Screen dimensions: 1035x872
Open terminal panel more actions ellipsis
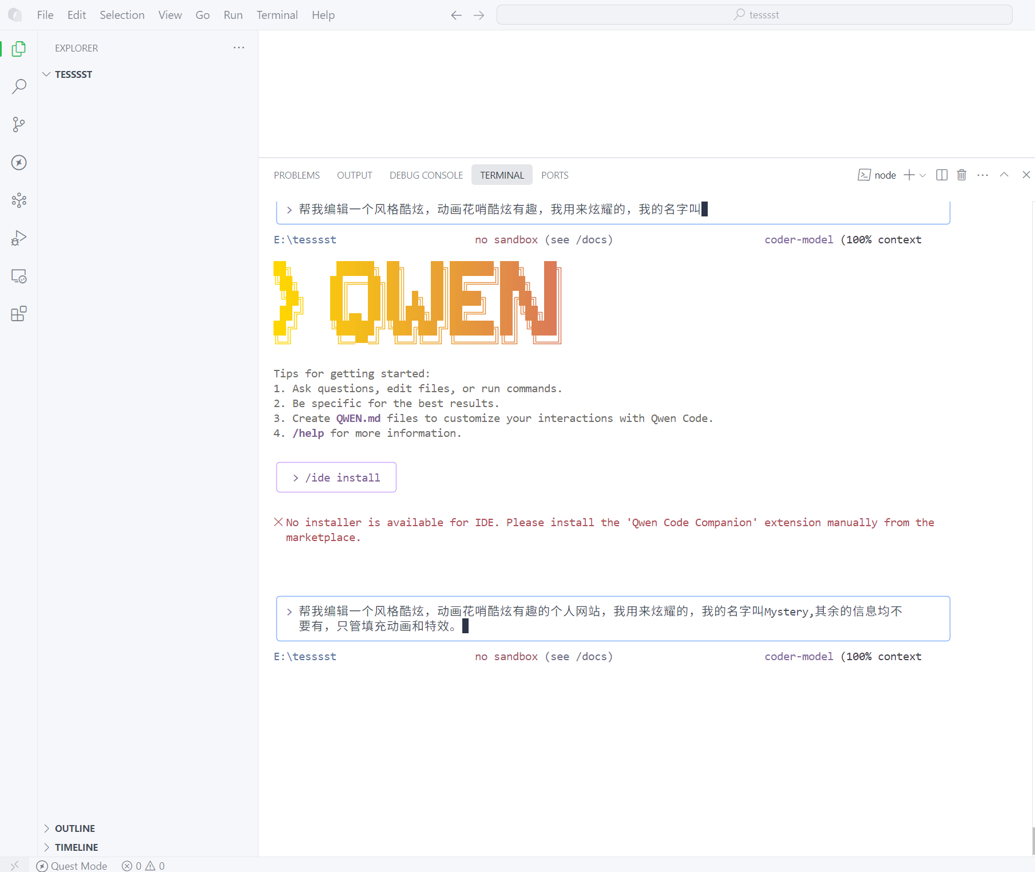(983, 175)
